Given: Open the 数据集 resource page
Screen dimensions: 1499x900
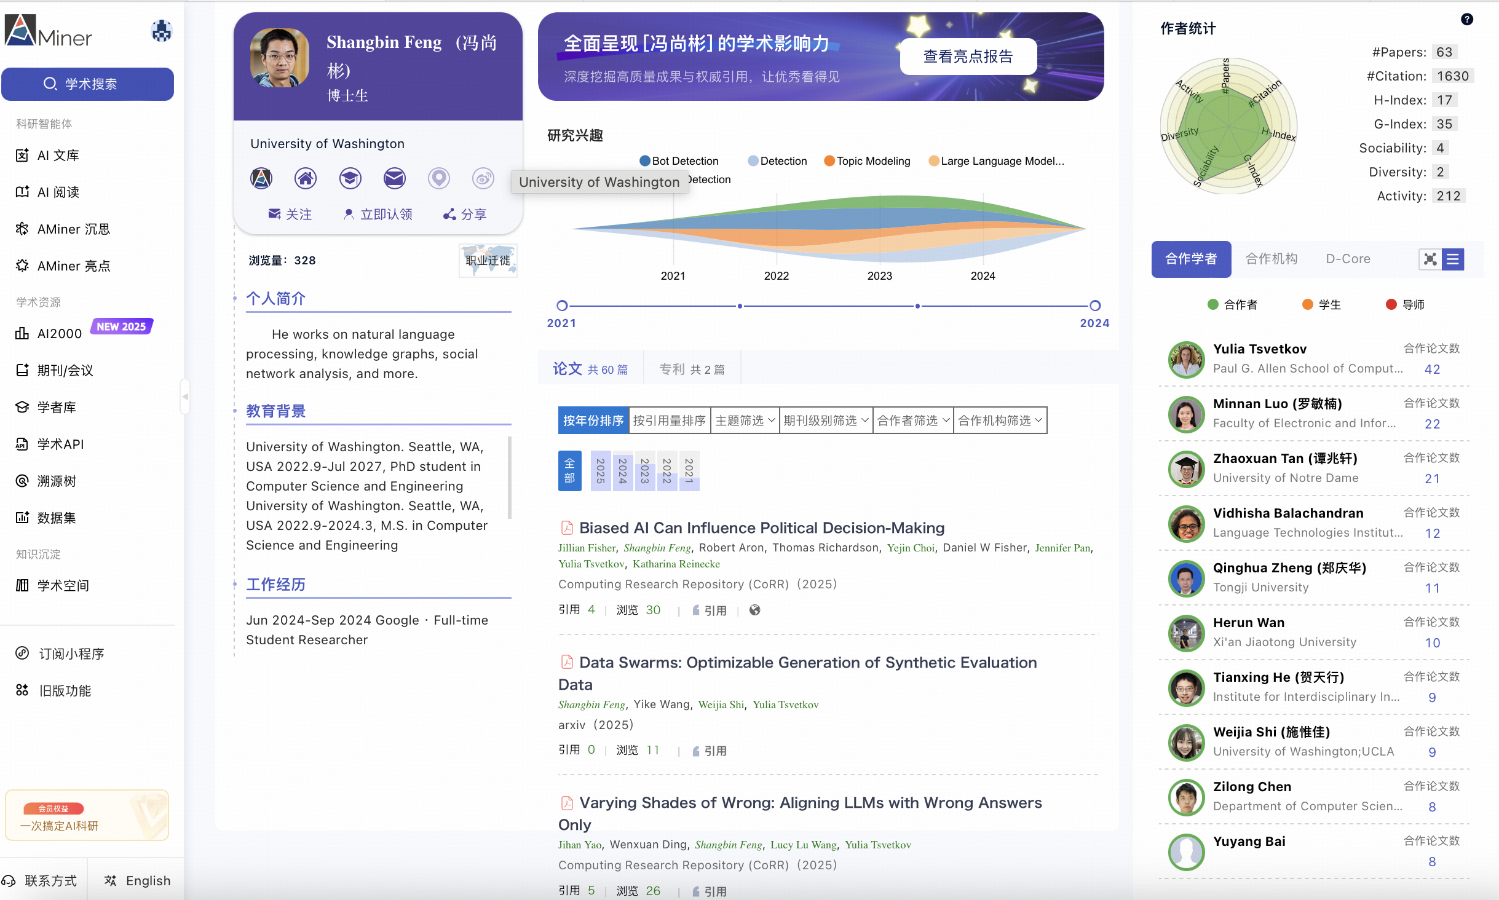Looking at the screenshot, I should (55, 518).
